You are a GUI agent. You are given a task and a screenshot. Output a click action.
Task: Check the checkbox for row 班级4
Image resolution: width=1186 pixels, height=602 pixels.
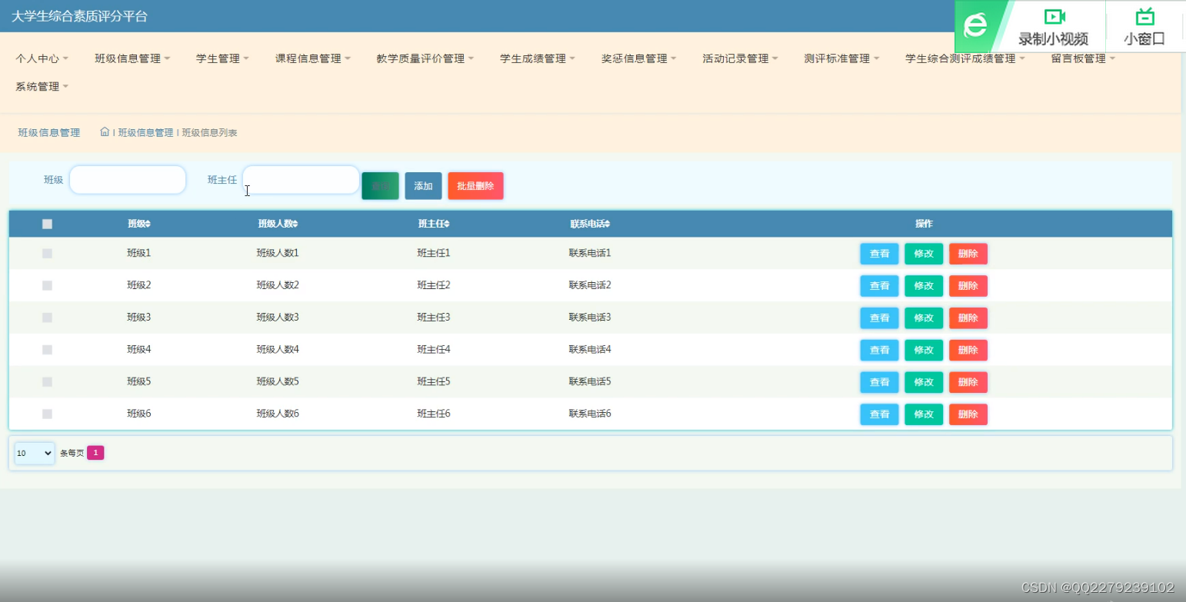[47, 350]
